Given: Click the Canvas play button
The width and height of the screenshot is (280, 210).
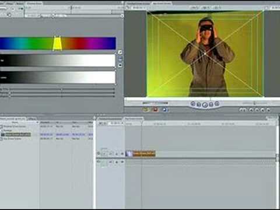Looking at the screenshot, I should point(205,105).
